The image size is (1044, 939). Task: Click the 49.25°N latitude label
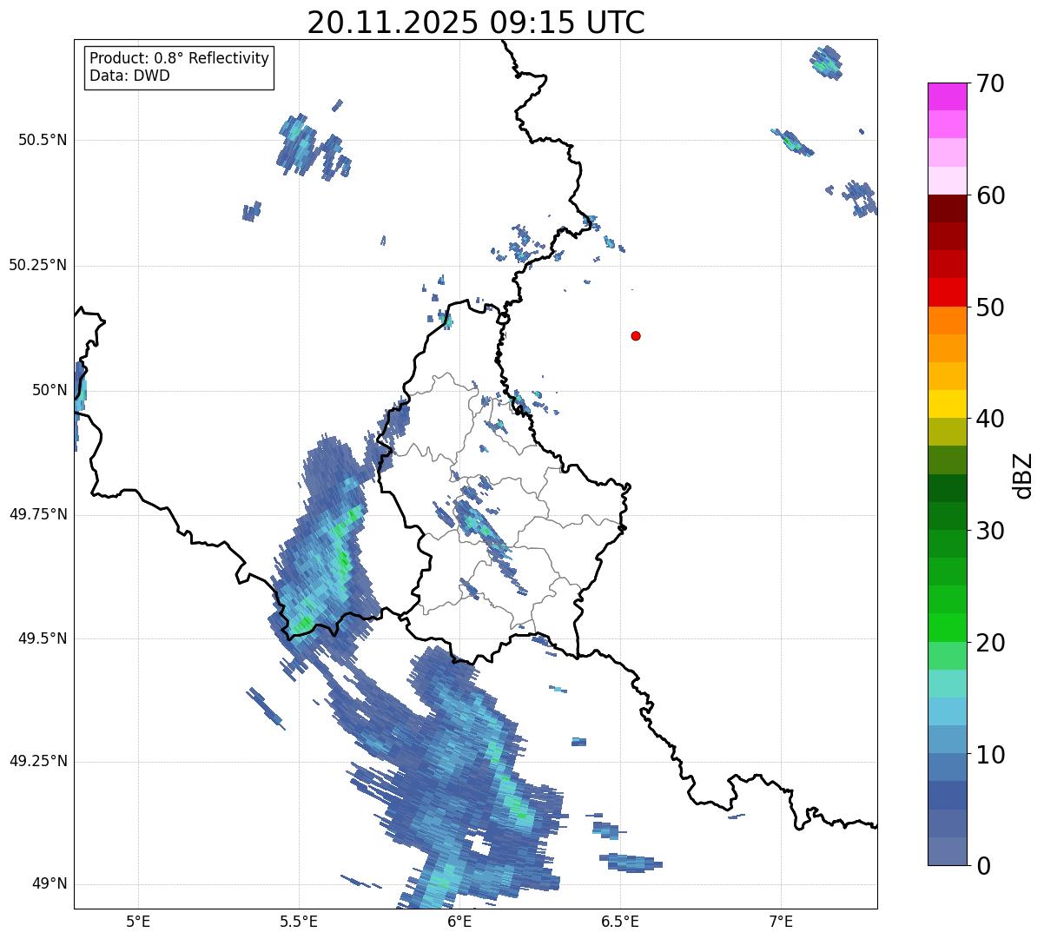coord(38,761)
